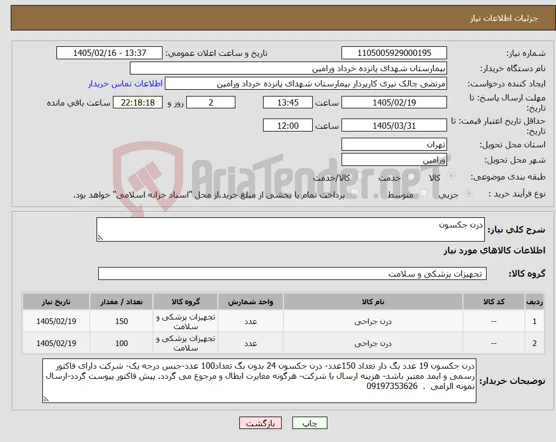Toggle the treasury payment checkbox

pos(354,193)
